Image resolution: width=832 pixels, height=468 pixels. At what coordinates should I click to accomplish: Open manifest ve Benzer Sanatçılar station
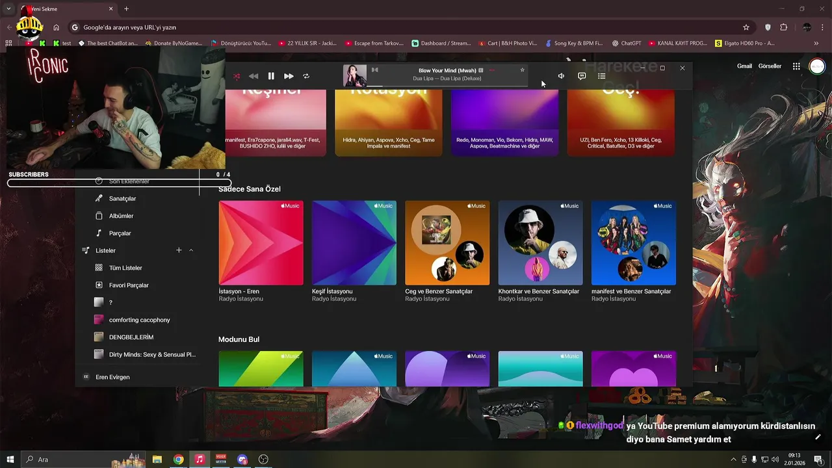[634, 242]
